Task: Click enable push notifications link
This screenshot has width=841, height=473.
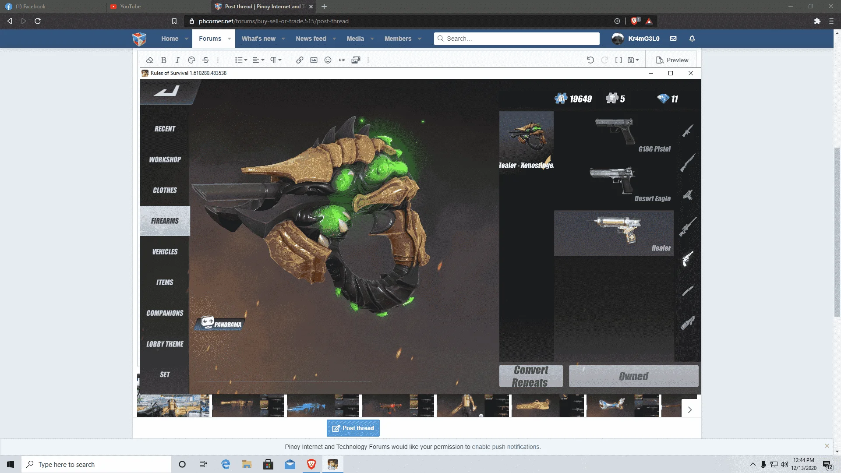Action: point(506,447)
